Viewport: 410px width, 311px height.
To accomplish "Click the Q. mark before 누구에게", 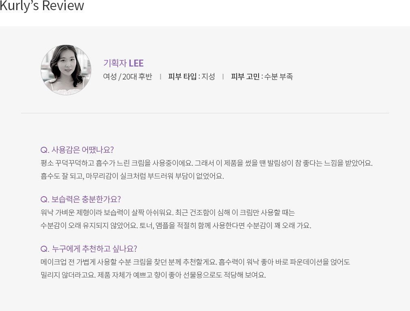I will click(x=45, y=249).
